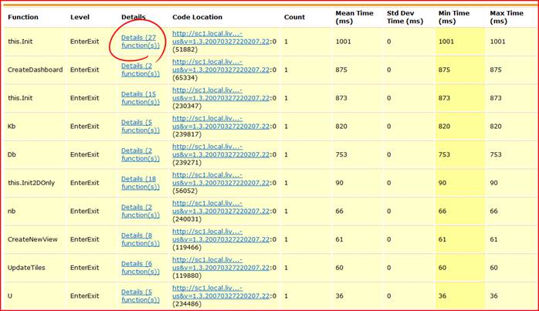Click Details (15 function(s)) link
Viewport: 539px width, 311px height.
pos(140,98)
